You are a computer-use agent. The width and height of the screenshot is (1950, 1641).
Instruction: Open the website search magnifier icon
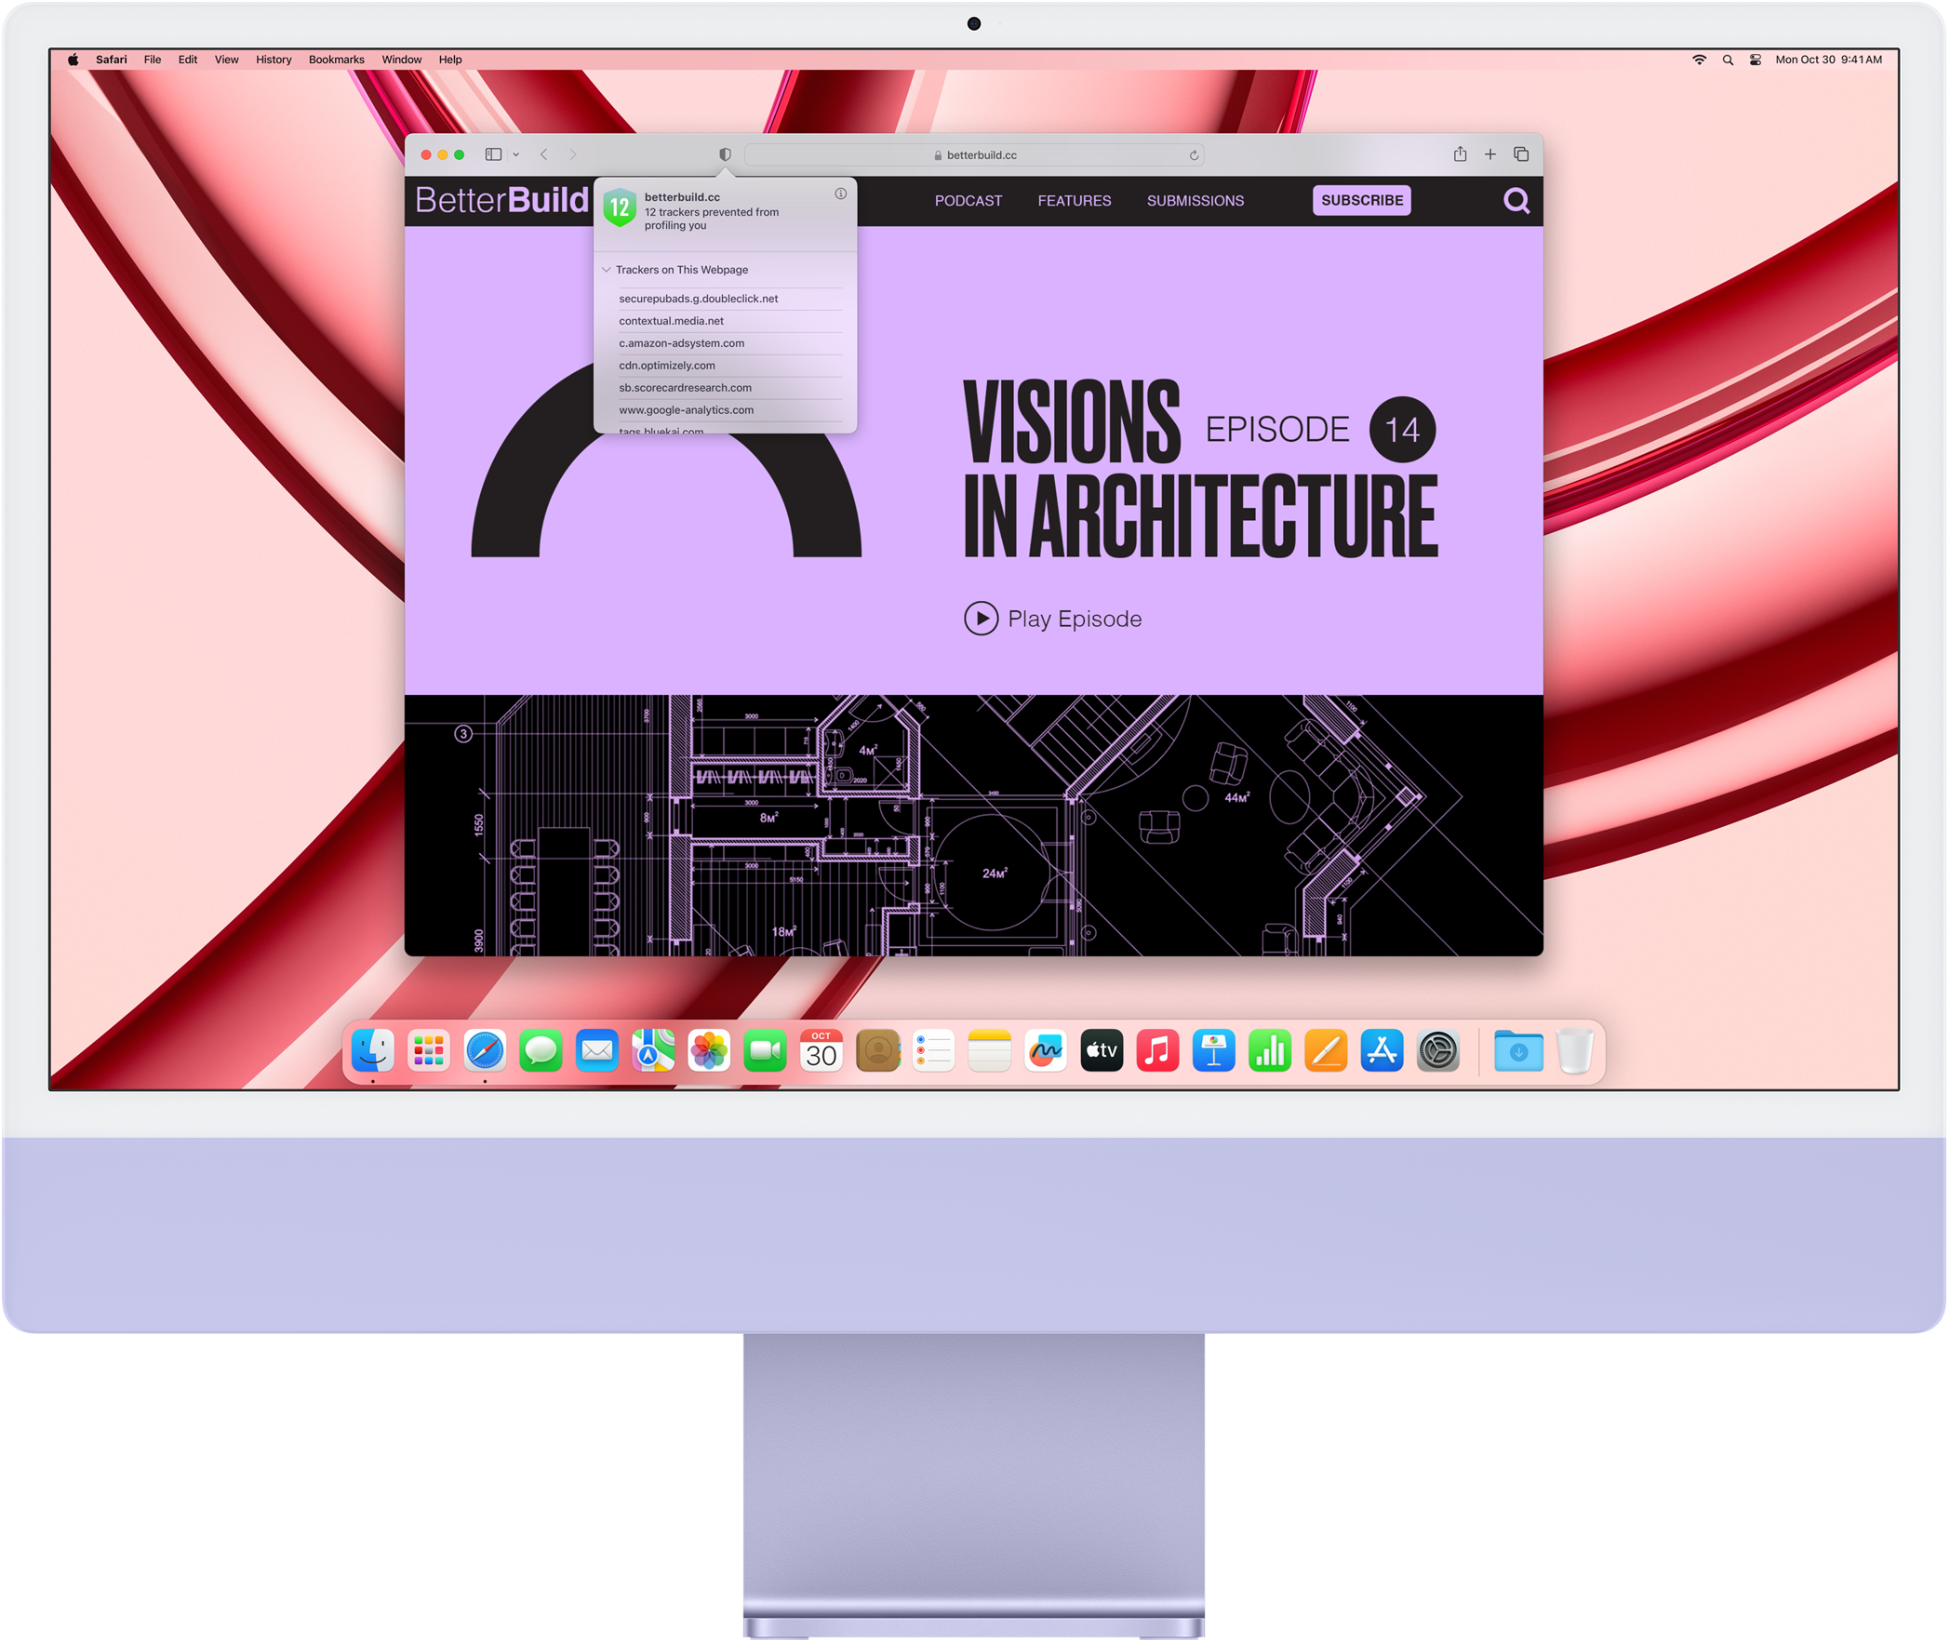pos(1516,201)
